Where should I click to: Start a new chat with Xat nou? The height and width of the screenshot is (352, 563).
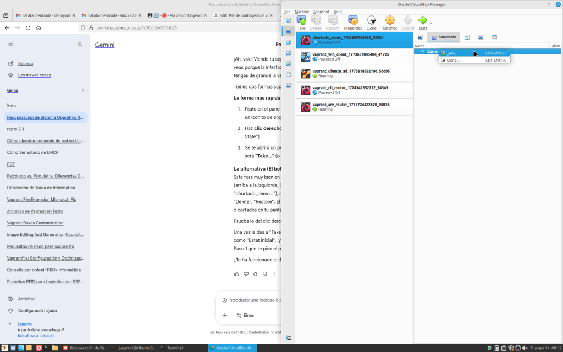tap(25, 64)
